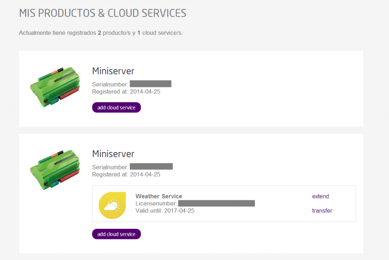The height and width of the screenshot is (260, 389).
Task: Transfer the Weather Service license
Action: tap(322, 210)
